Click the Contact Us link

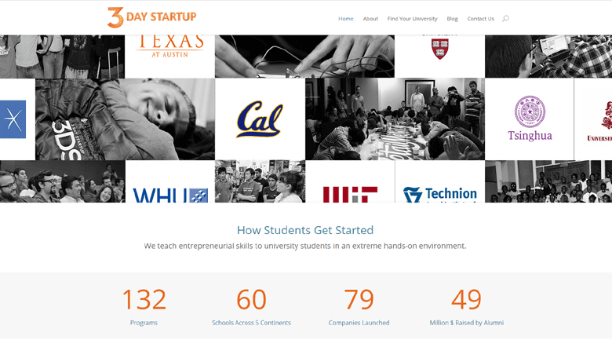[x=481, y=19]
